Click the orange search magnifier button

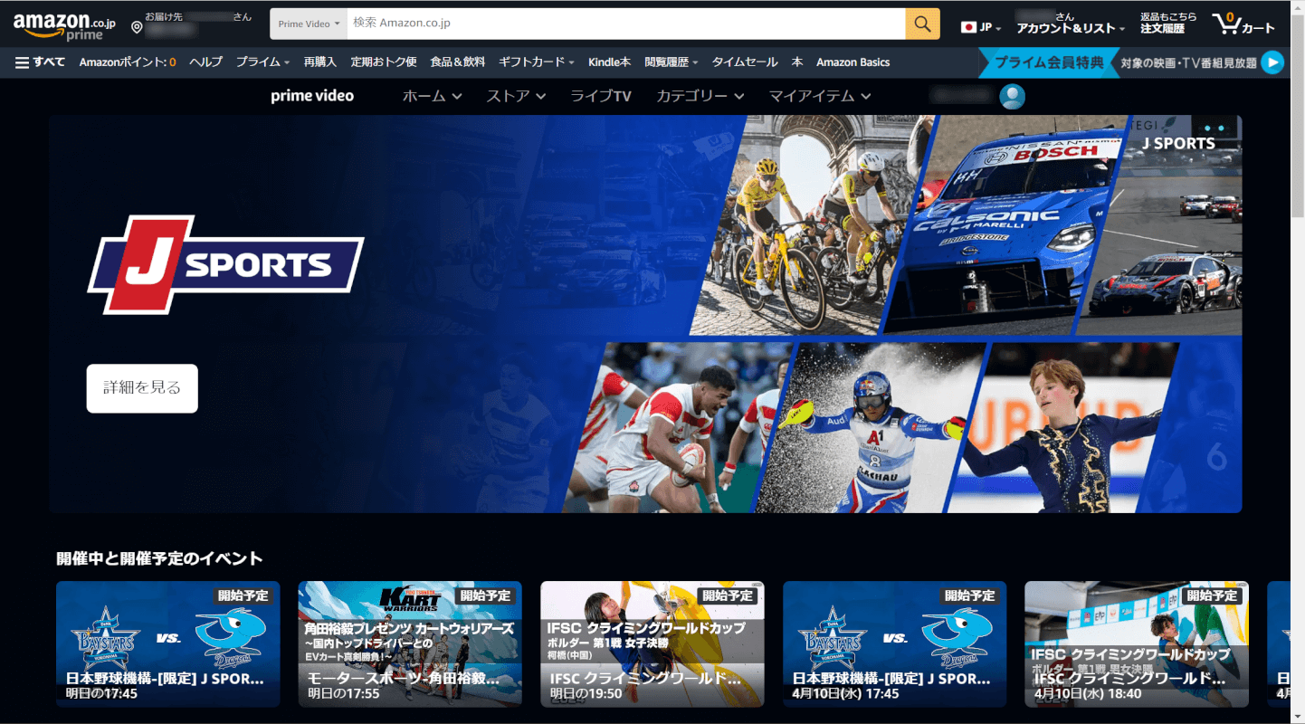coord(922,24)
